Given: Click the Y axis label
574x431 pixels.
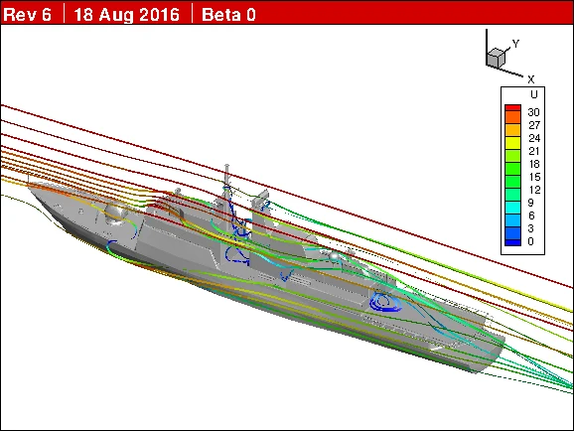Looking at the screenshot, I should 515,44.
